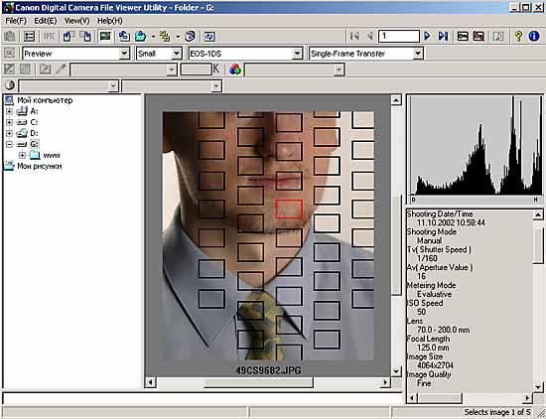
Task: Open the arrow menu beside the batch transfer icon
Action: [178, 36]
